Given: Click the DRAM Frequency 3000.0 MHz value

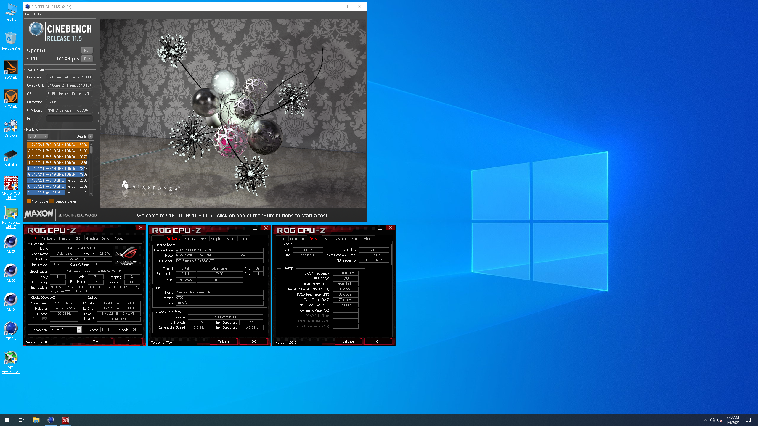Looking at the screenshot, I should click(345, 273).
